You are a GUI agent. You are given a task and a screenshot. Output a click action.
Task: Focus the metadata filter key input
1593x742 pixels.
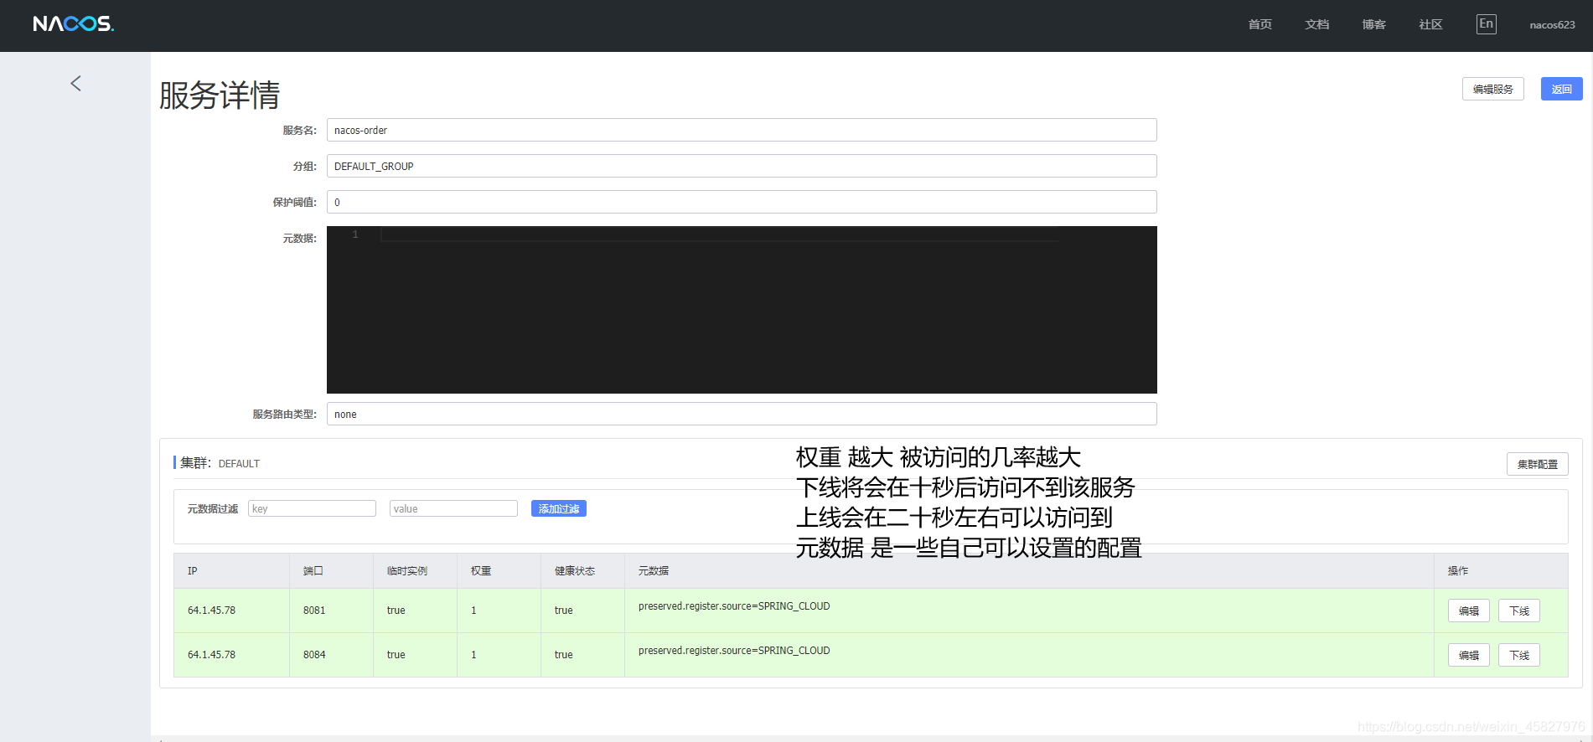(x=312, y=508)
